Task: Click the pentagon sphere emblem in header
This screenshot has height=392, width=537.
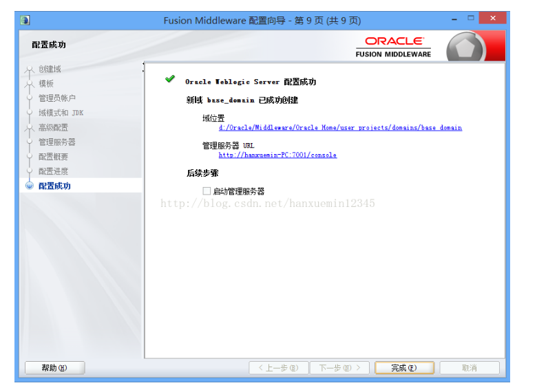Action: (466, 48)
